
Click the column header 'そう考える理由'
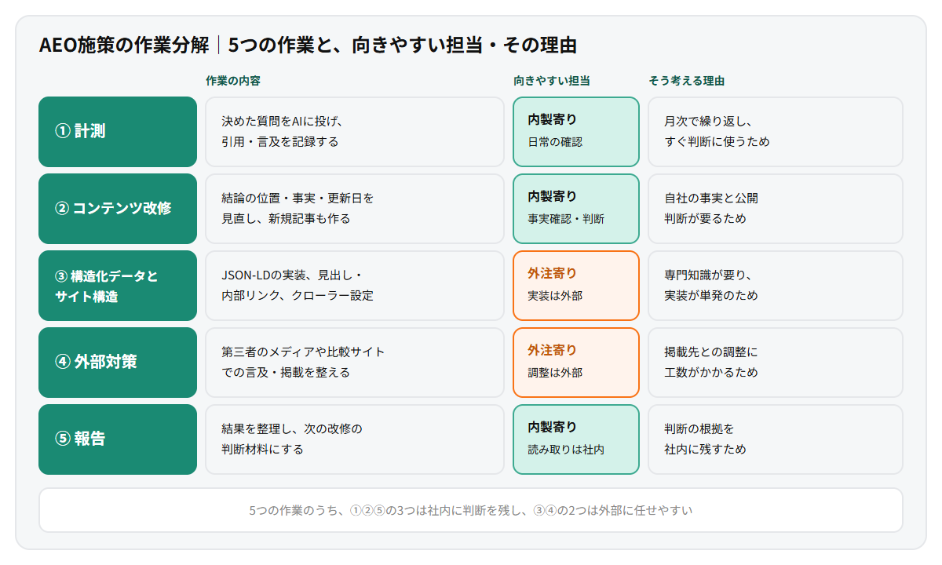[x=687, y=81]
